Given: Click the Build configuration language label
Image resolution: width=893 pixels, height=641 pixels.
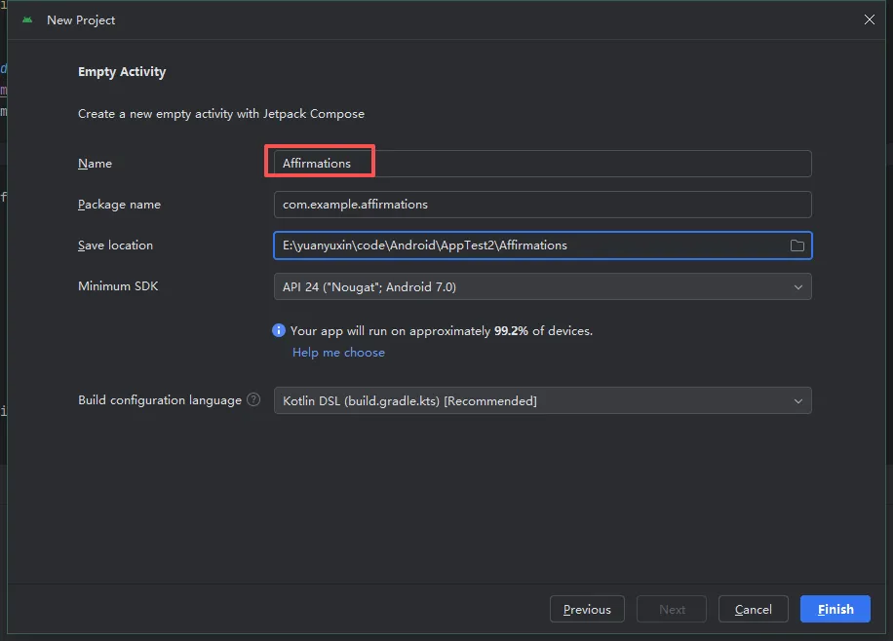Looking at the screenshot, I should tap(160, 400).
